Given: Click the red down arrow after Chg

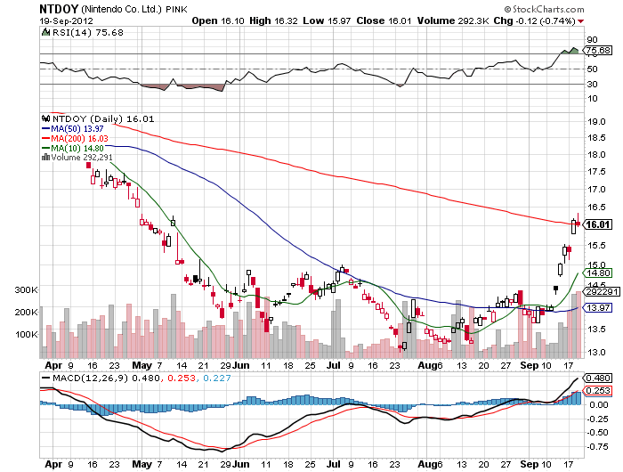Looking at the screenshot, I should [x=581, y=21].
